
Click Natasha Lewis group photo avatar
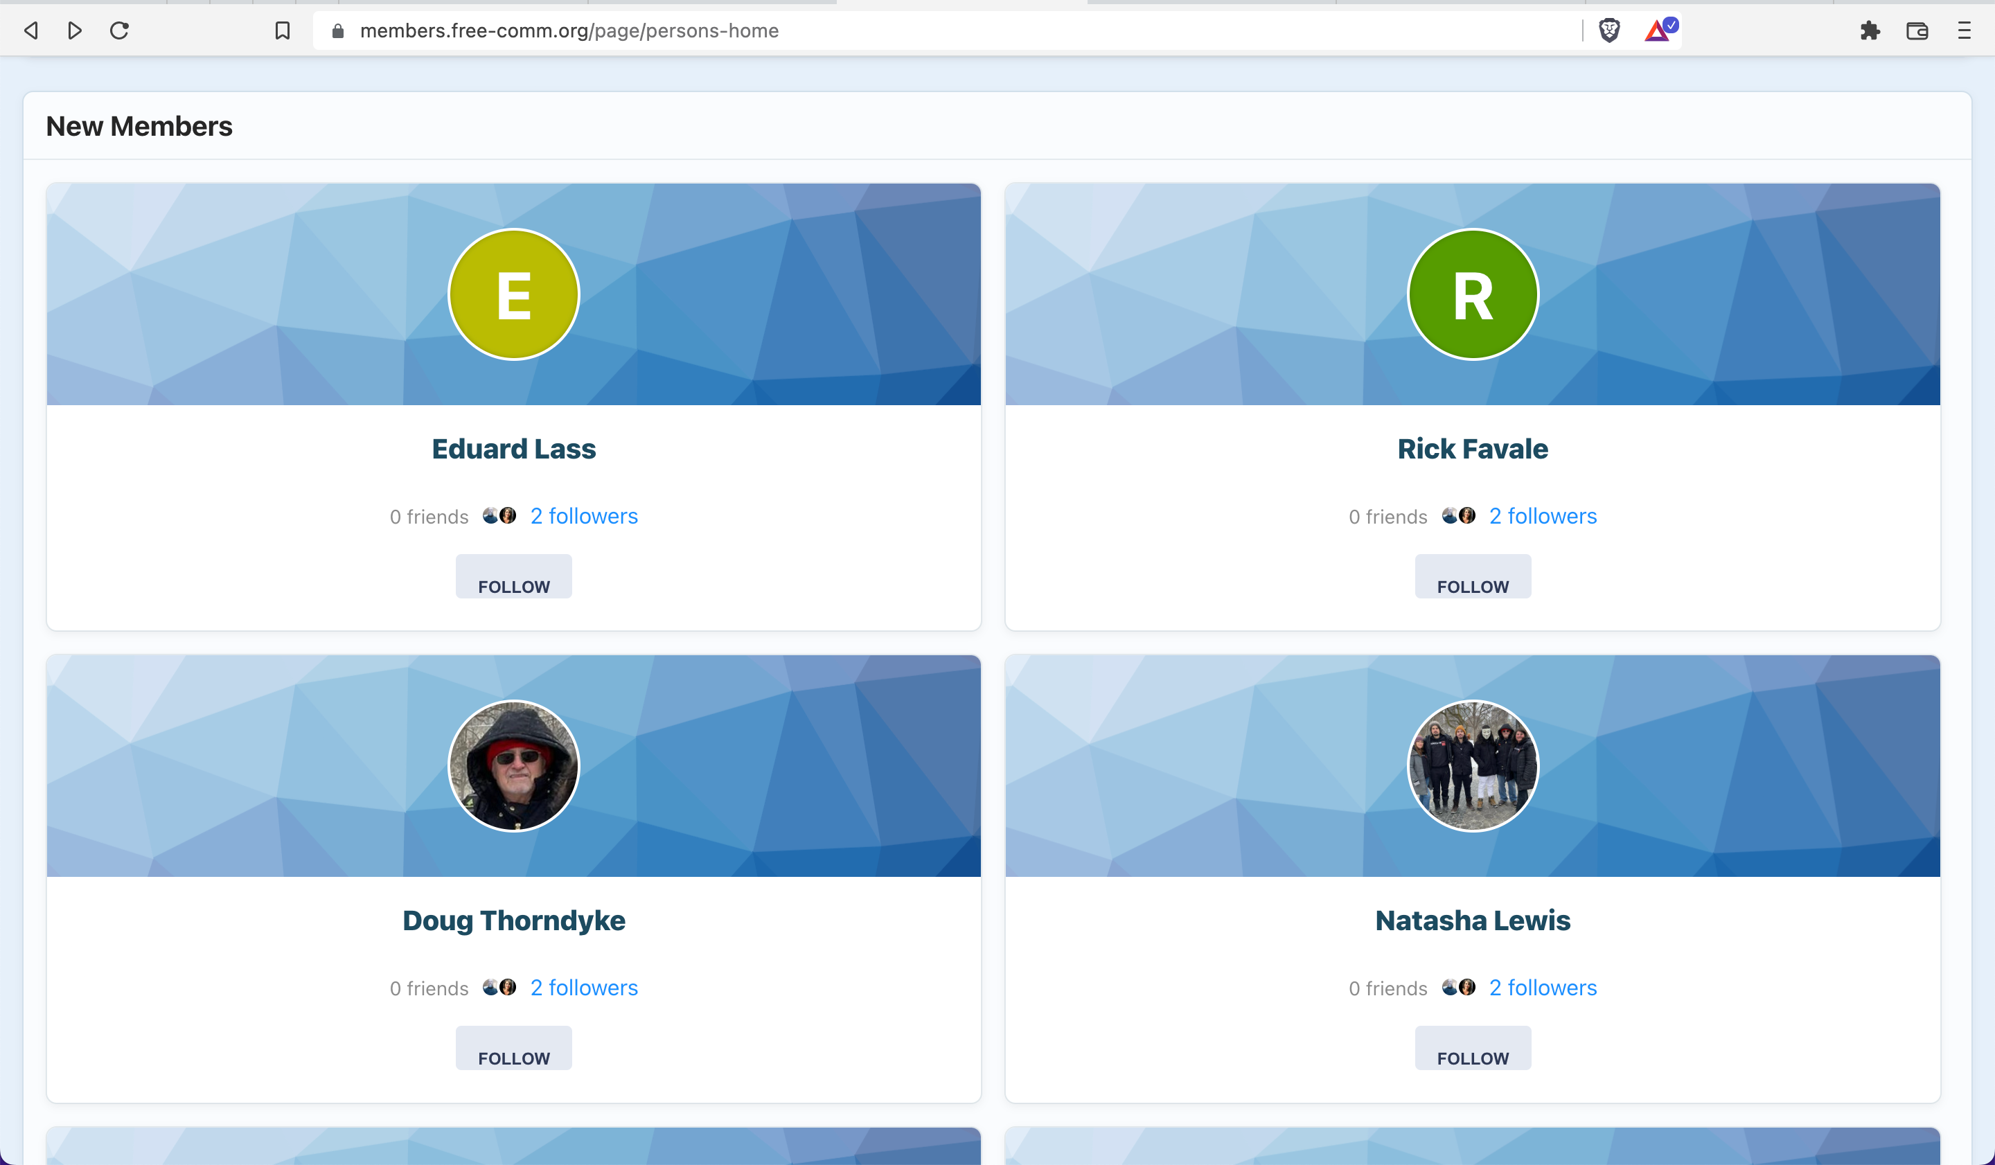(1473, 766)
